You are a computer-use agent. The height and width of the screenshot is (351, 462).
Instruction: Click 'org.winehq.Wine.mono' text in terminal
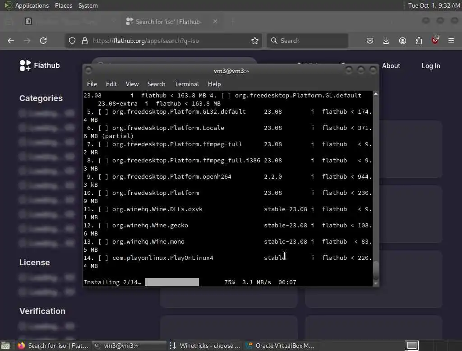(x=148, y=242)
